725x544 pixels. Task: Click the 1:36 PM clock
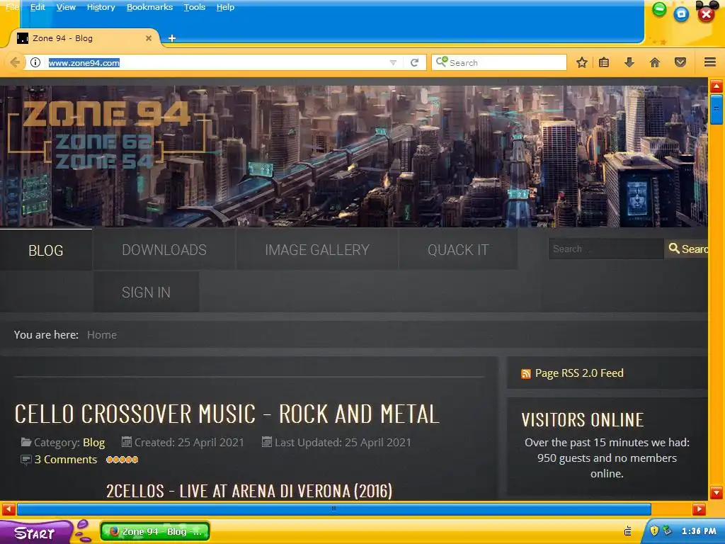click(699, 531)
